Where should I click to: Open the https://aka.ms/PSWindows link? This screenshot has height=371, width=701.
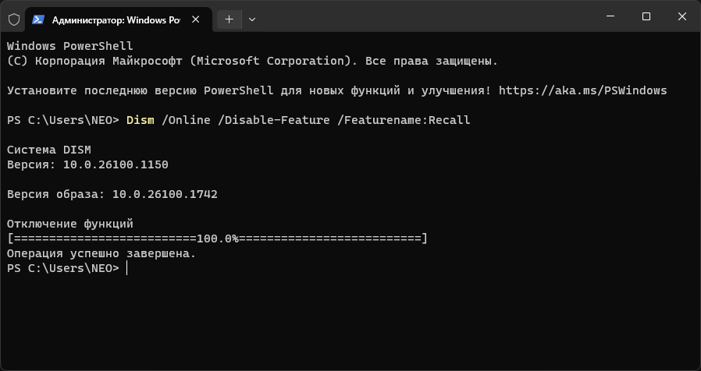[x=582, y=90]
